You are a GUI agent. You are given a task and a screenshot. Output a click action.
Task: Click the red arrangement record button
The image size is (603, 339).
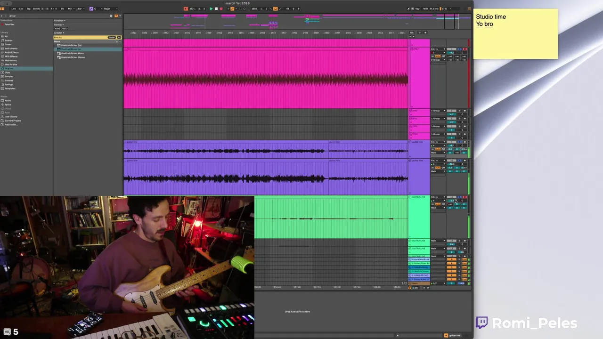[x=221, y=8]
